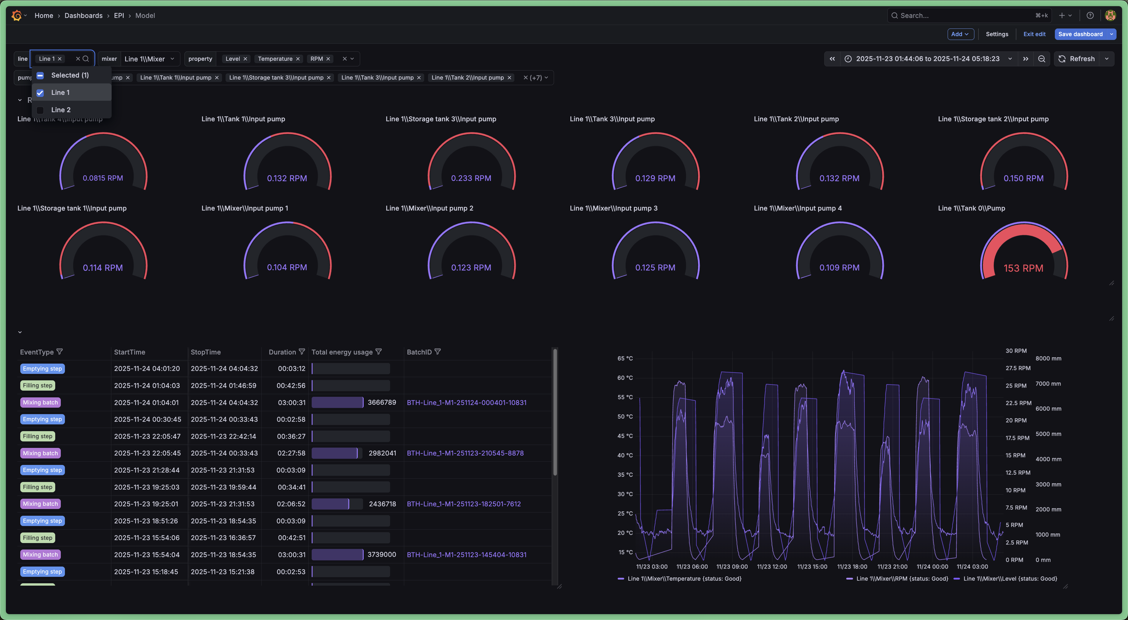Toggle the Selected (1) checkbox

[40, 75]
